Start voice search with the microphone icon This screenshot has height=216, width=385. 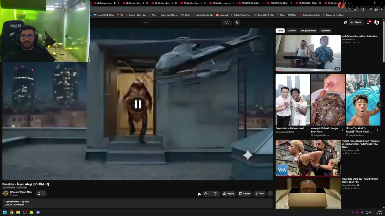(237, 22)
